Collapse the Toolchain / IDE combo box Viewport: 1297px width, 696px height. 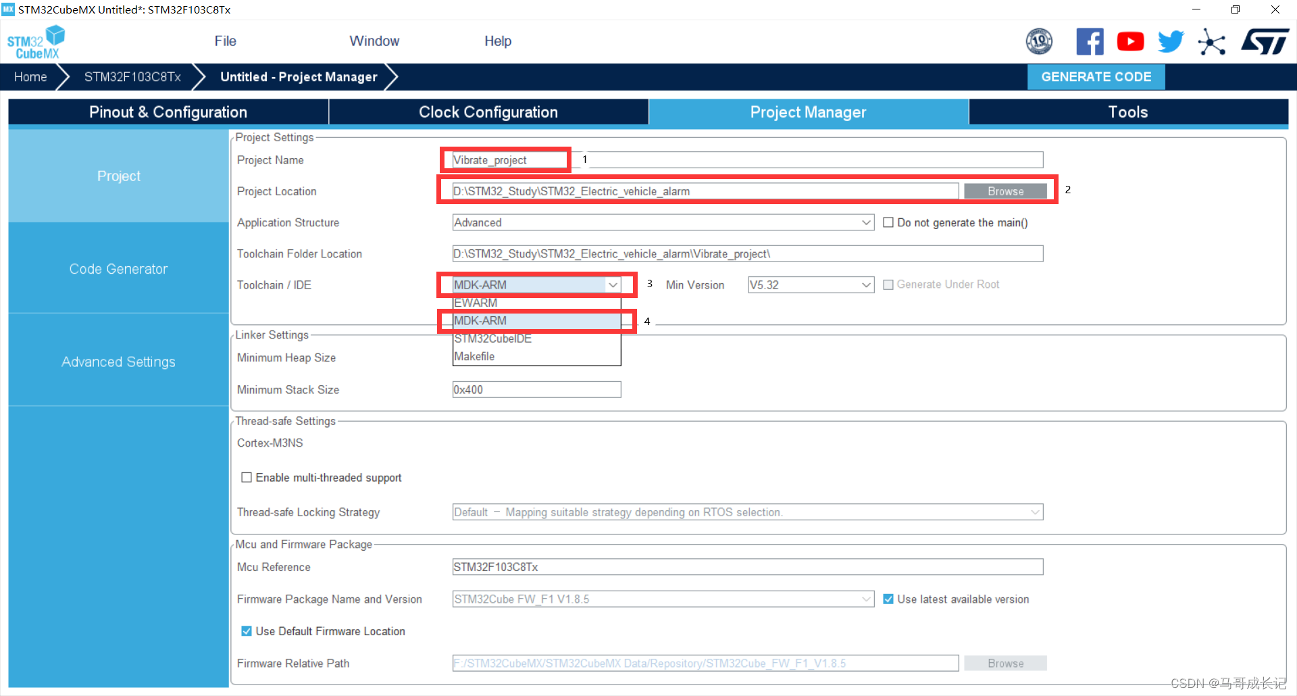[x=537, y=284]
